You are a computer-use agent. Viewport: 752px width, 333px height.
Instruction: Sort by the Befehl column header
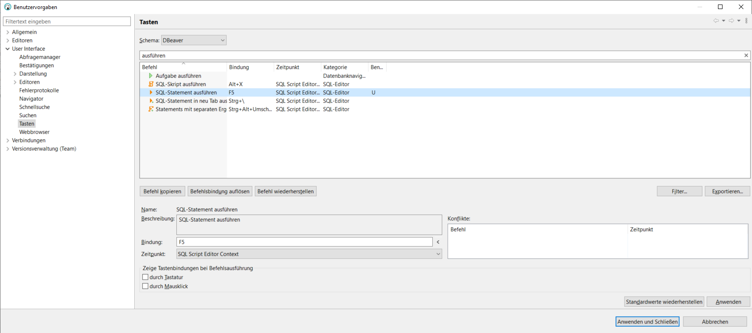pos(183,67)
